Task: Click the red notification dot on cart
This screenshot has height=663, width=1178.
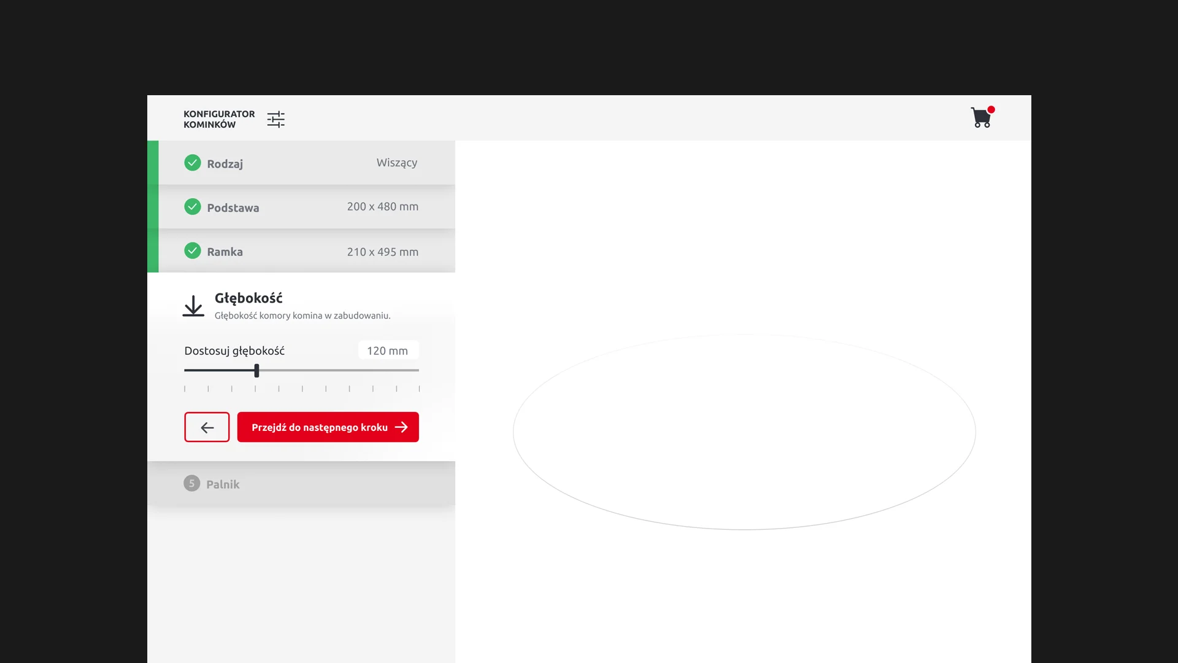Action: tap(991, 109)
